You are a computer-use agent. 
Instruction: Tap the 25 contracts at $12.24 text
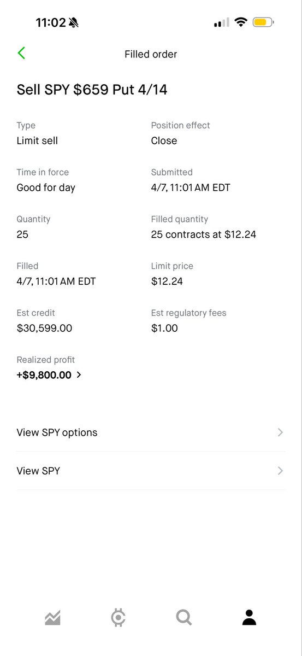point(204,235)
